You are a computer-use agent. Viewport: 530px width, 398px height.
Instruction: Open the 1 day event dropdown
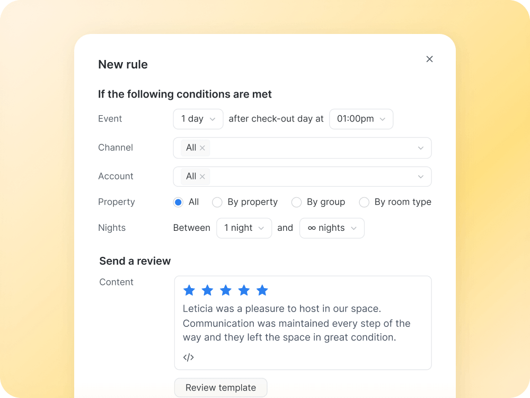(198, 119)
